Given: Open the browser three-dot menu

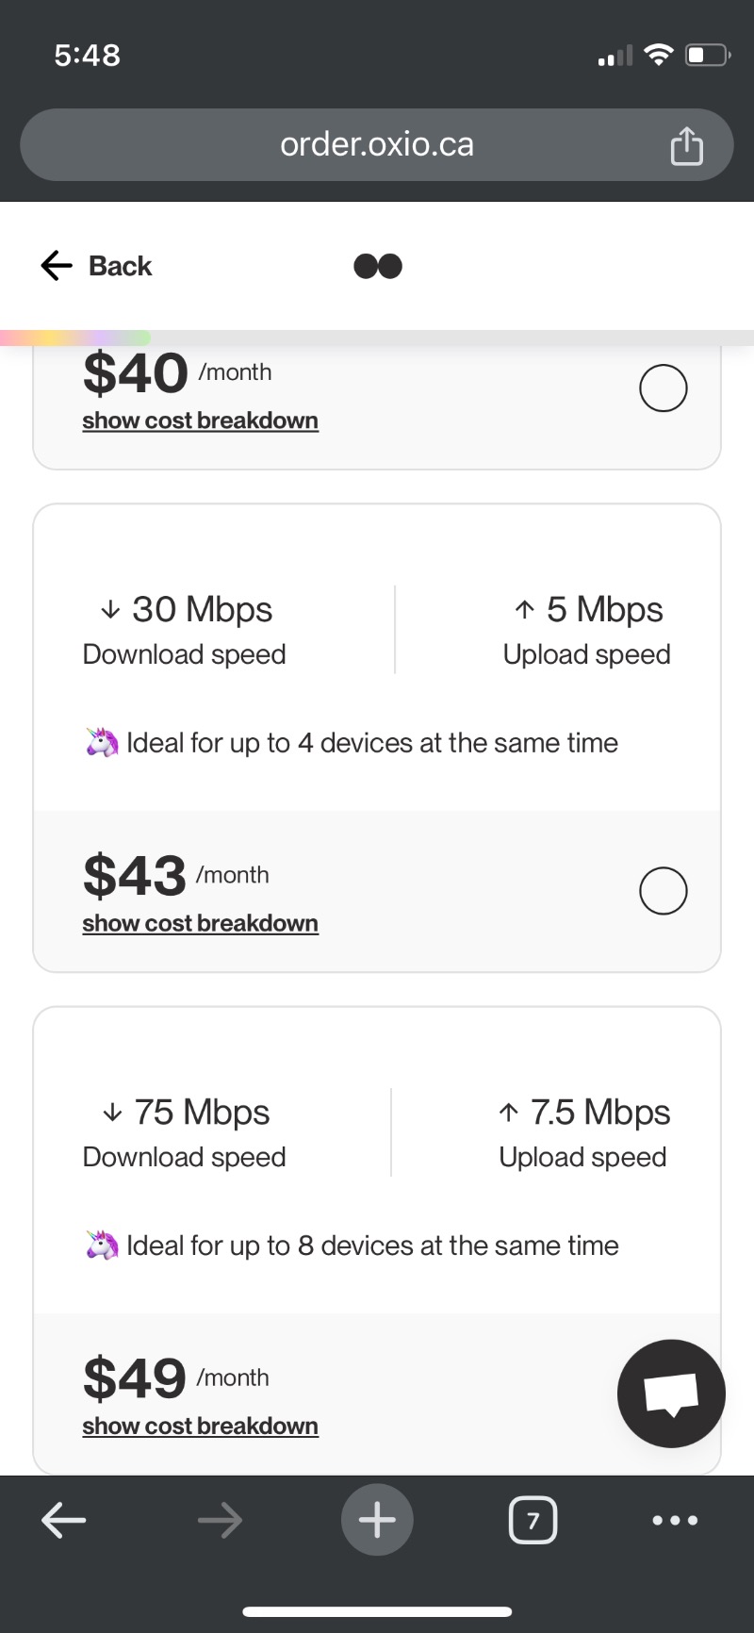Looking at the screenshot, I should coord(675,1520).
